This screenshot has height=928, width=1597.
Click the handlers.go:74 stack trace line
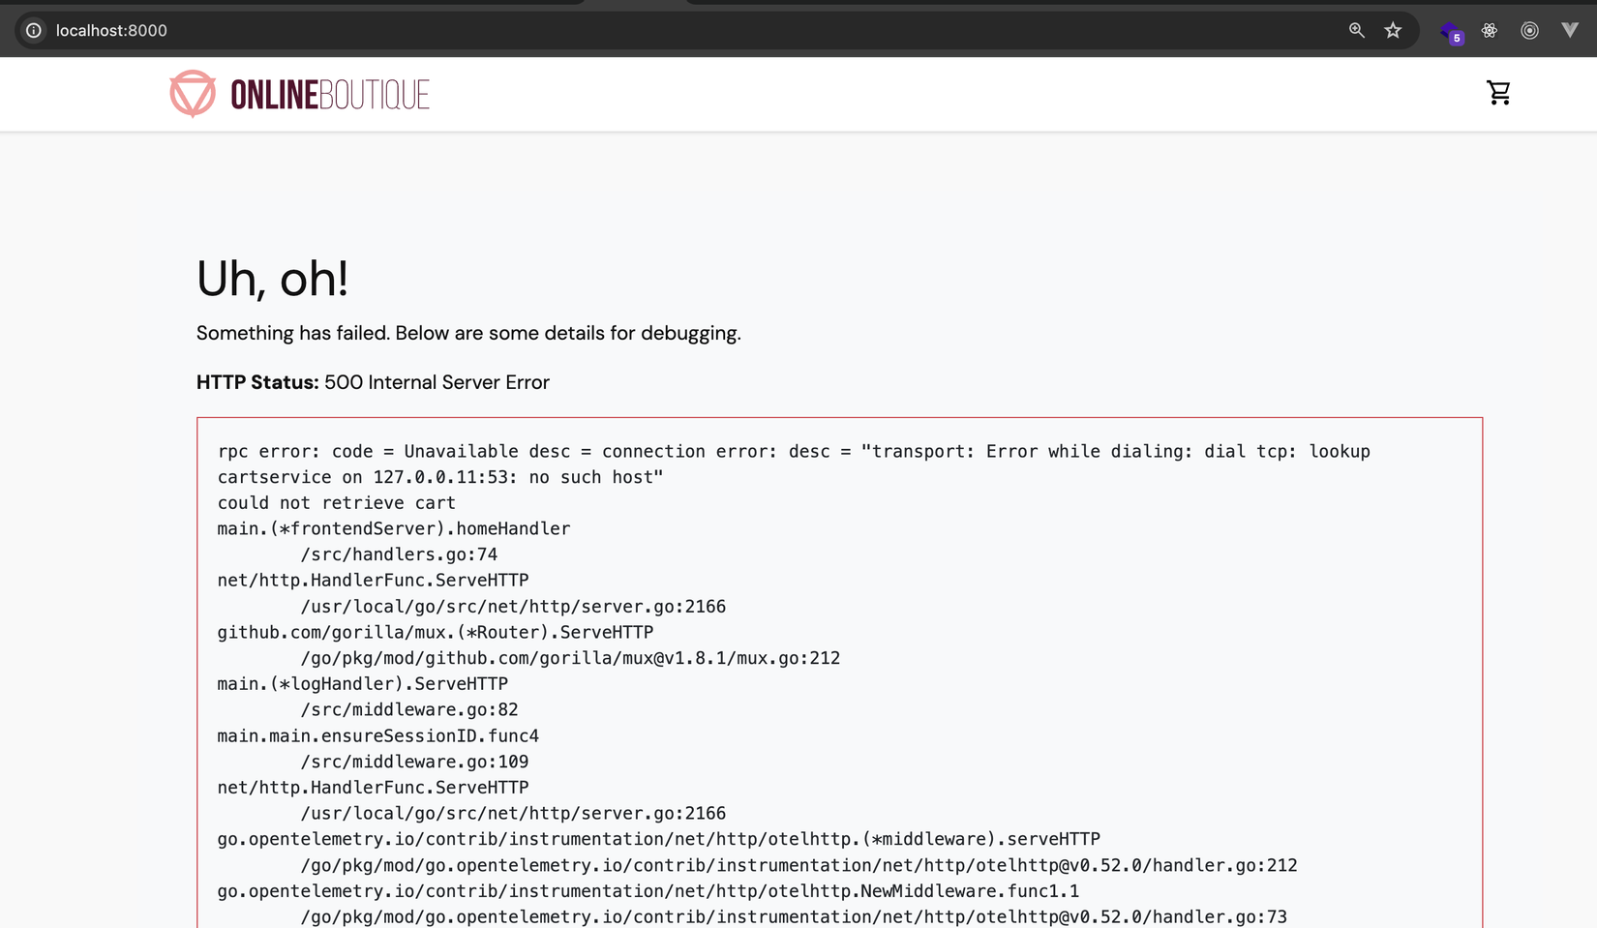coord(400,554)
